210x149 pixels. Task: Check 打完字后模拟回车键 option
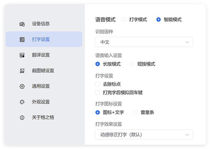pyautogui.click(x=97, y=93)
